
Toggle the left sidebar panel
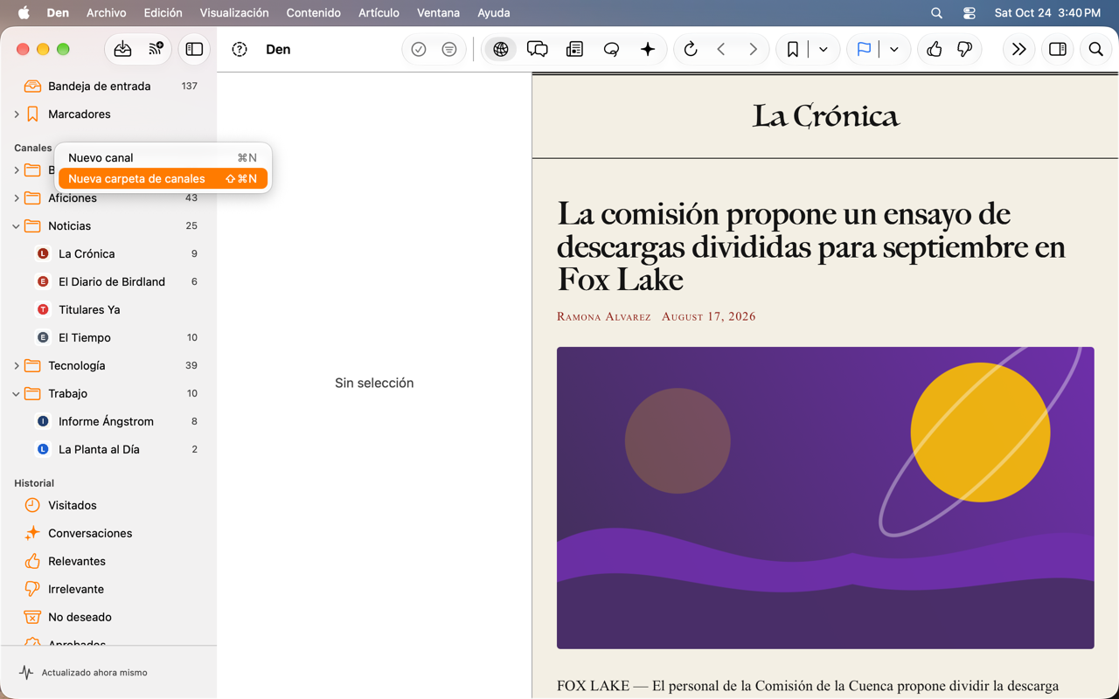tap(194, 50)
